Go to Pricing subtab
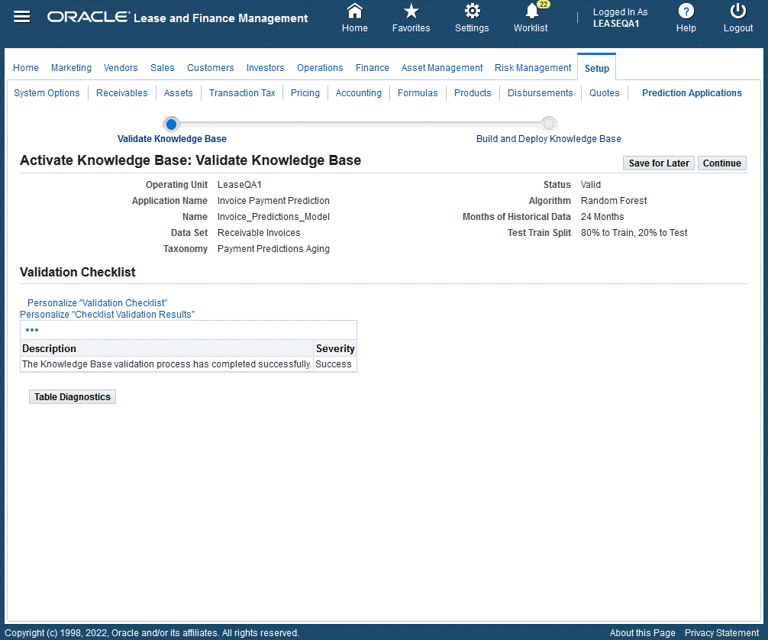Viewport: 768px width, 640px height. click(x=305, y=92)
